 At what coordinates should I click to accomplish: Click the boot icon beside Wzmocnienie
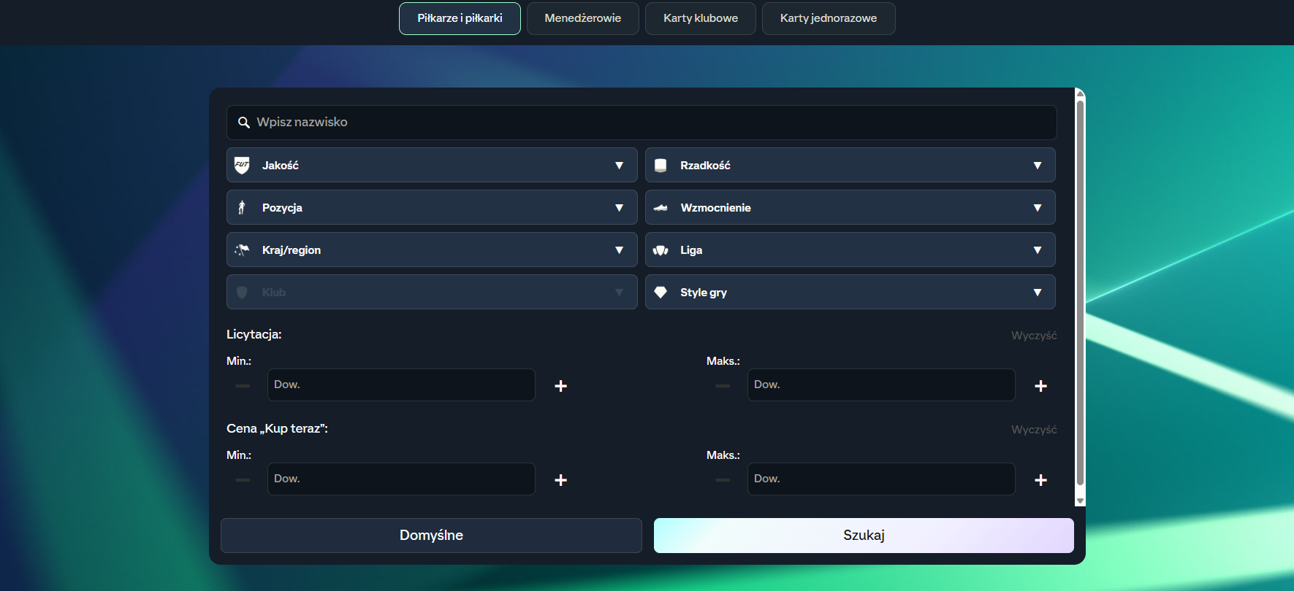(661, 208)
